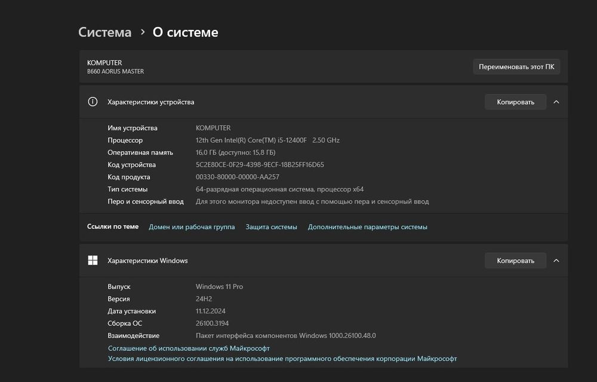
Task: Click the info icon beside Характеристики устройства
Action: pyautogui.click(x=93, y=102)
